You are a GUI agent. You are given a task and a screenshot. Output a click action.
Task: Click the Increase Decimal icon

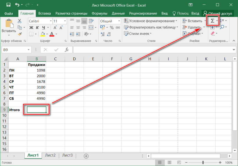[103, 34]
